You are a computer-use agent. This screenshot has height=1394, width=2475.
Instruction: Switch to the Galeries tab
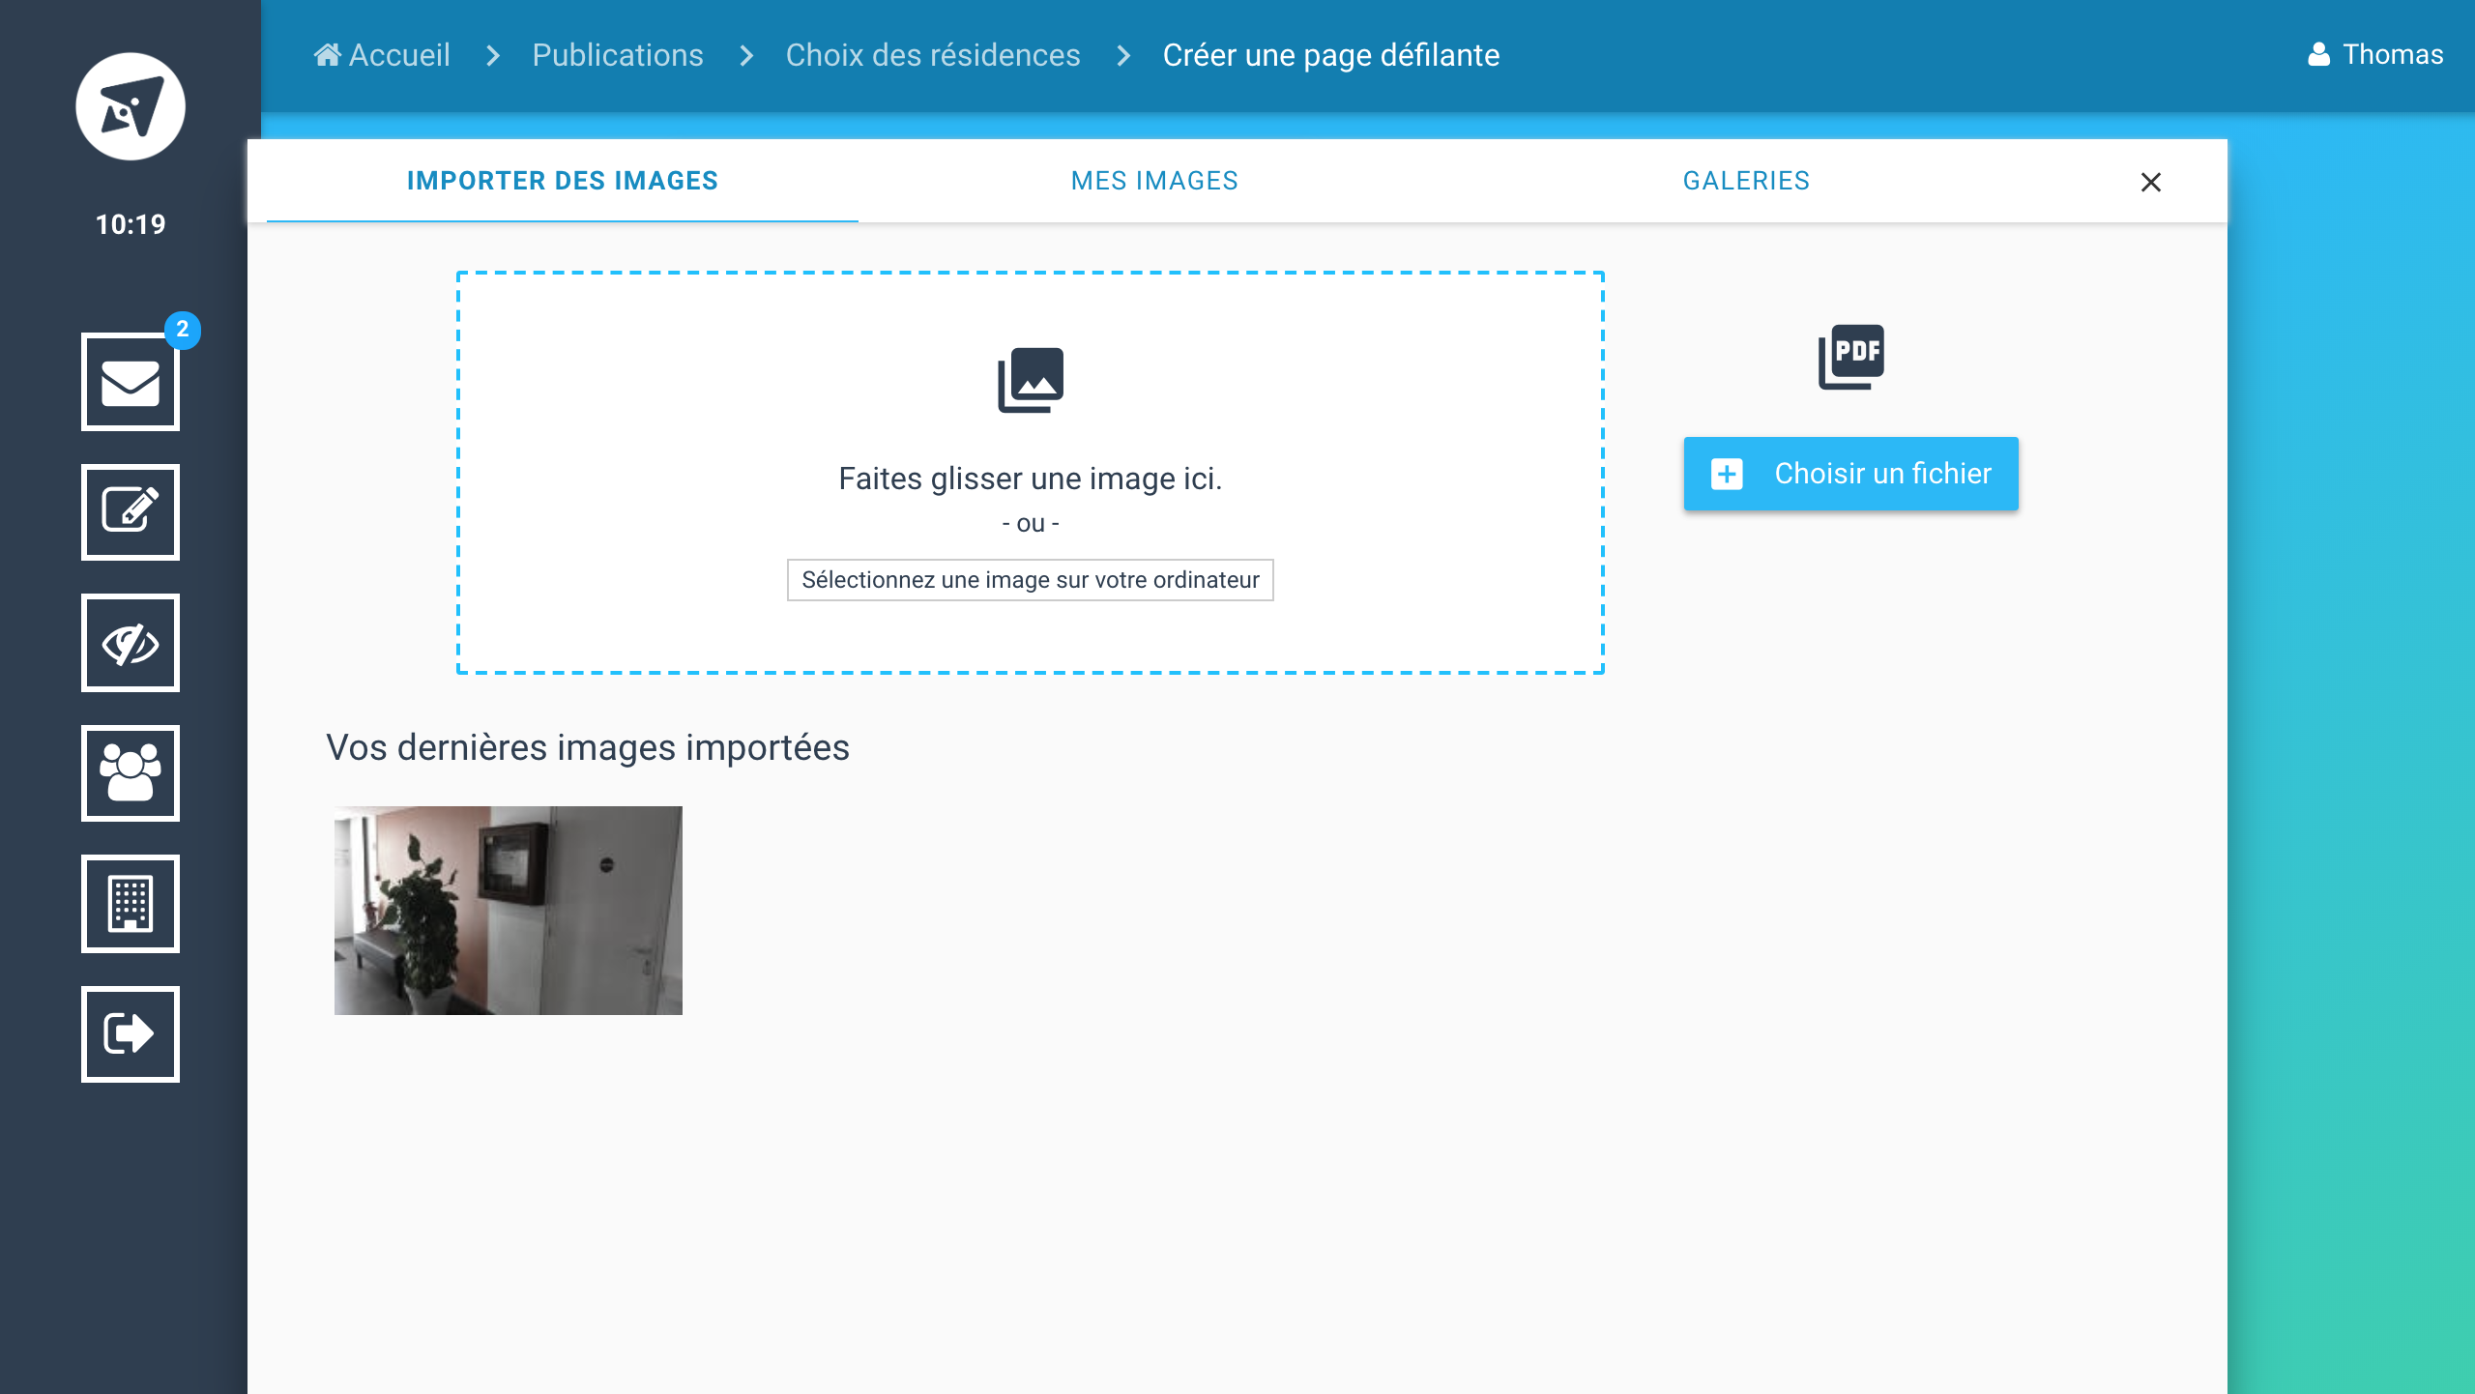click(x=1746, y=181)
